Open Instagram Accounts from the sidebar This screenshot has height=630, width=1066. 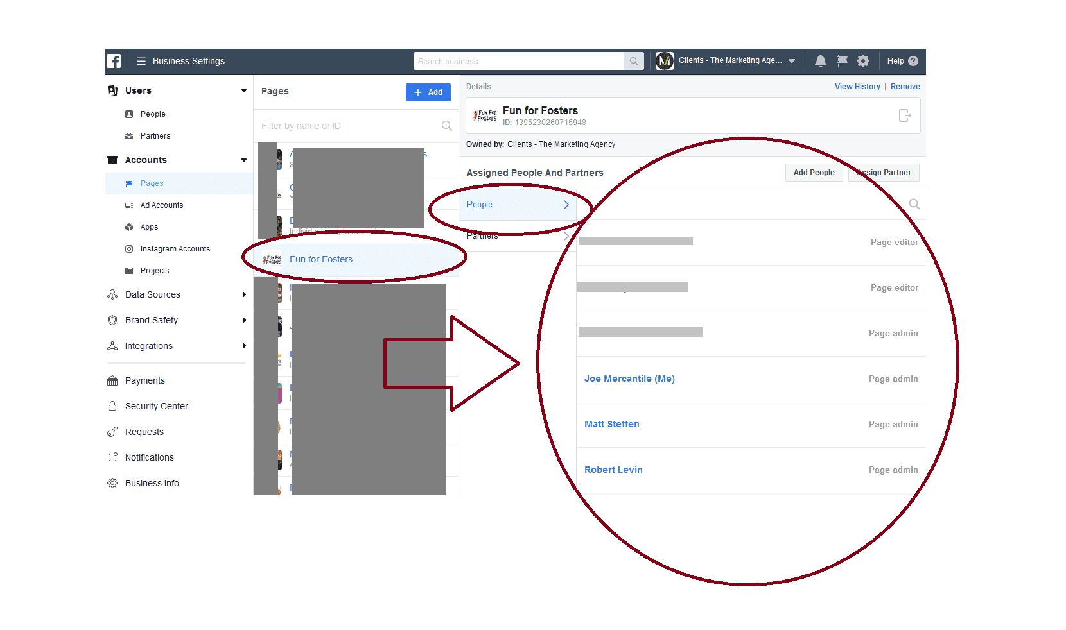coord(175,249)
